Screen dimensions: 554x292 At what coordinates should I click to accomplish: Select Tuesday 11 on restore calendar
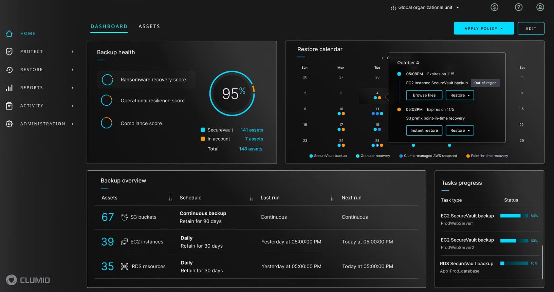pos(377,111)
